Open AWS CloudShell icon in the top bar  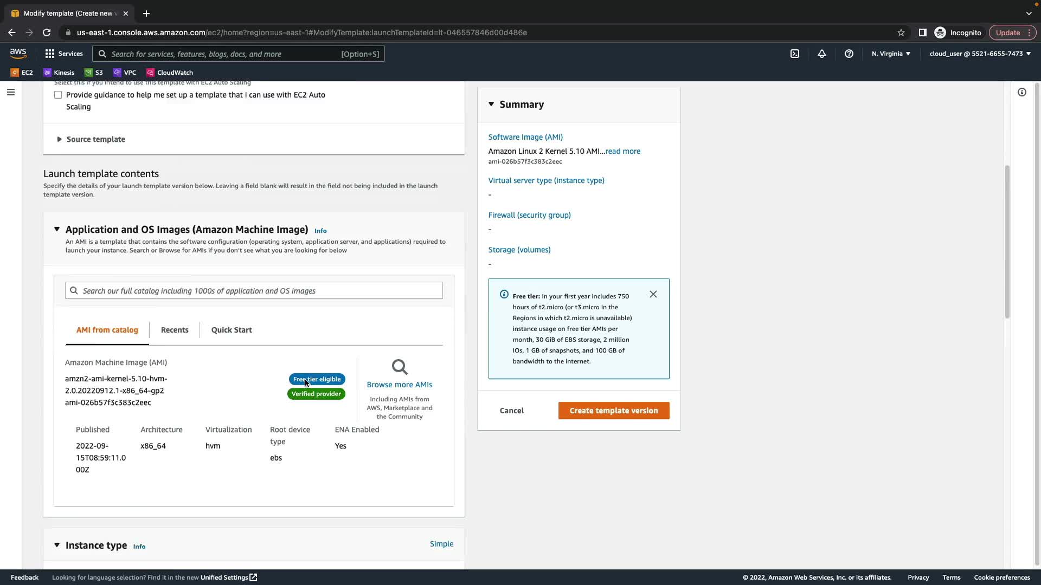[795, 54]
